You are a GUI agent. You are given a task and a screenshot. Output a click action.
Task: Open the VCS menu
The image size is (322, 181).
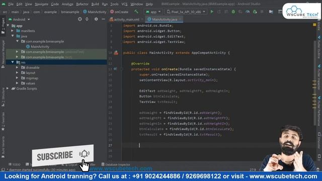click(124, 4)
